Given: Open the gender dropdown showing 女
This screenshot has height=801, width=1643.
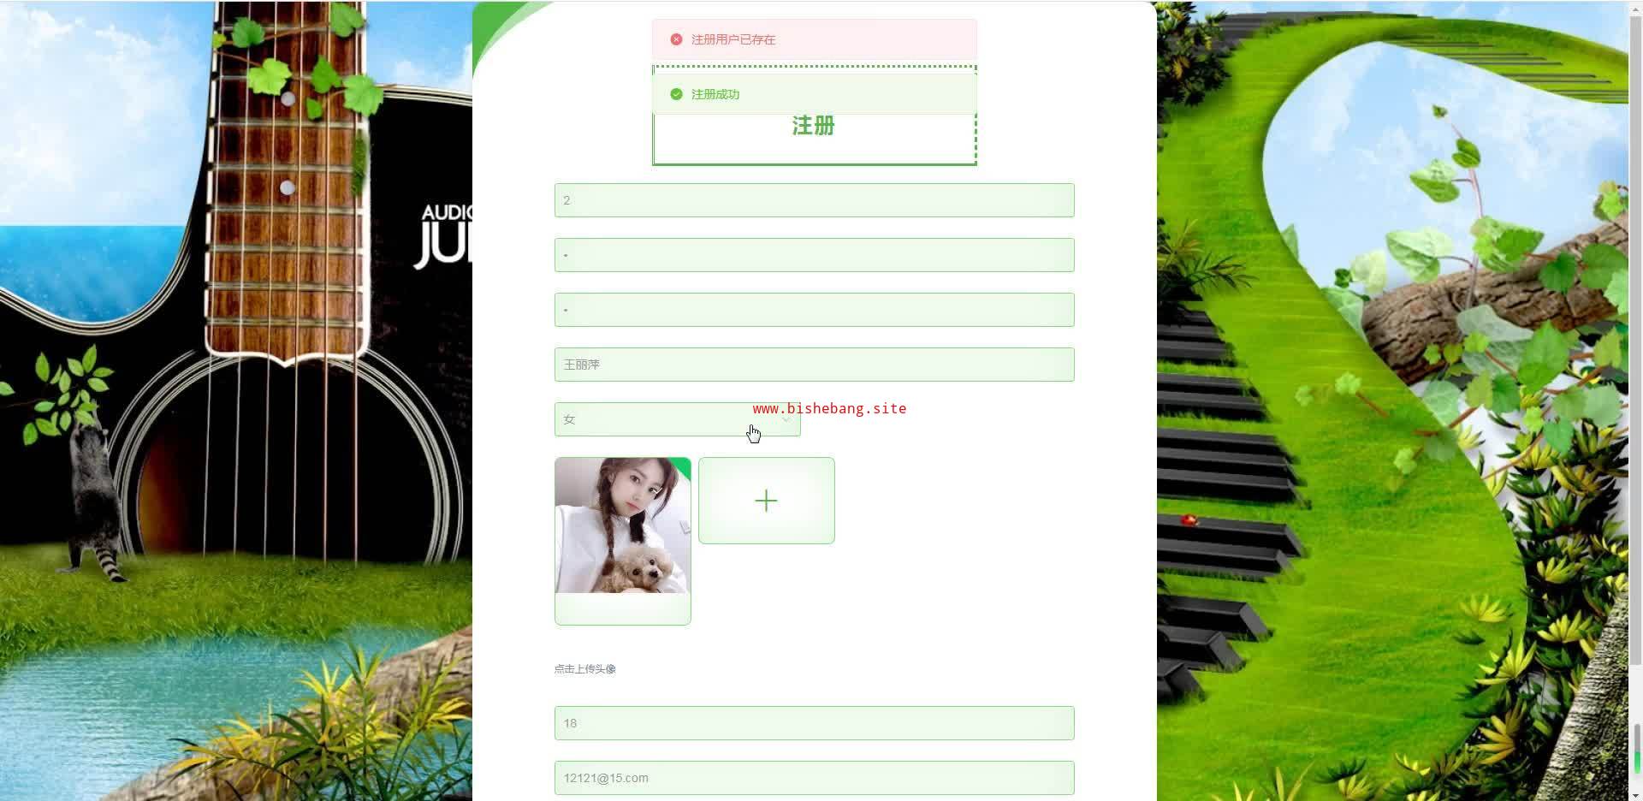Looking at the screenshot, I should coord(677,419).
